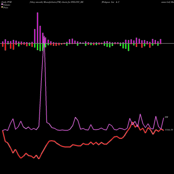Image resolution: width=174 pixels, height=174 pixels.
Task: Click the tallest purple volume bar
Action: (x=38, y=28)
